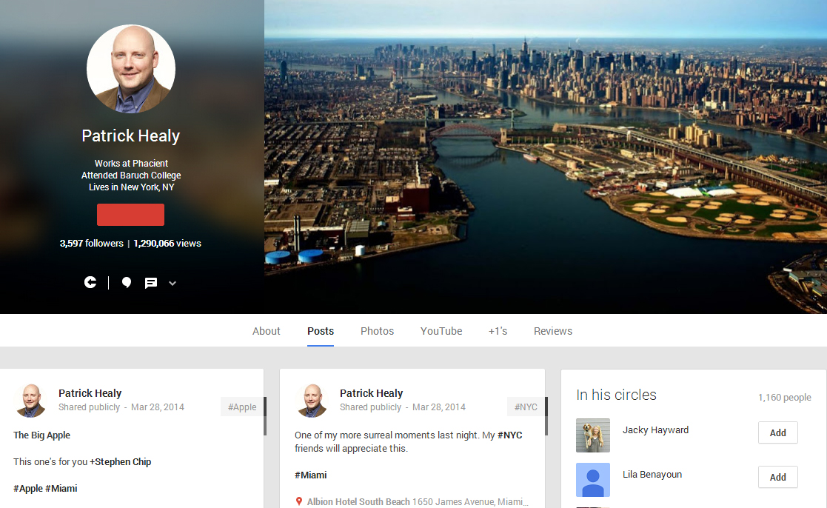The height and width of the screenshot is (508, 827).
Task: Expand the profile options chevron
Action: (x=173, y=283)
